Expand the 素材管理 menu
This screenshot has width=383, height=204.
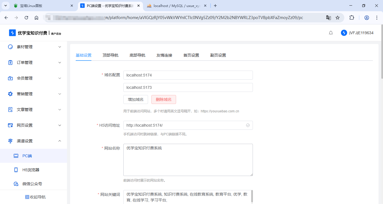pos(34,47)
